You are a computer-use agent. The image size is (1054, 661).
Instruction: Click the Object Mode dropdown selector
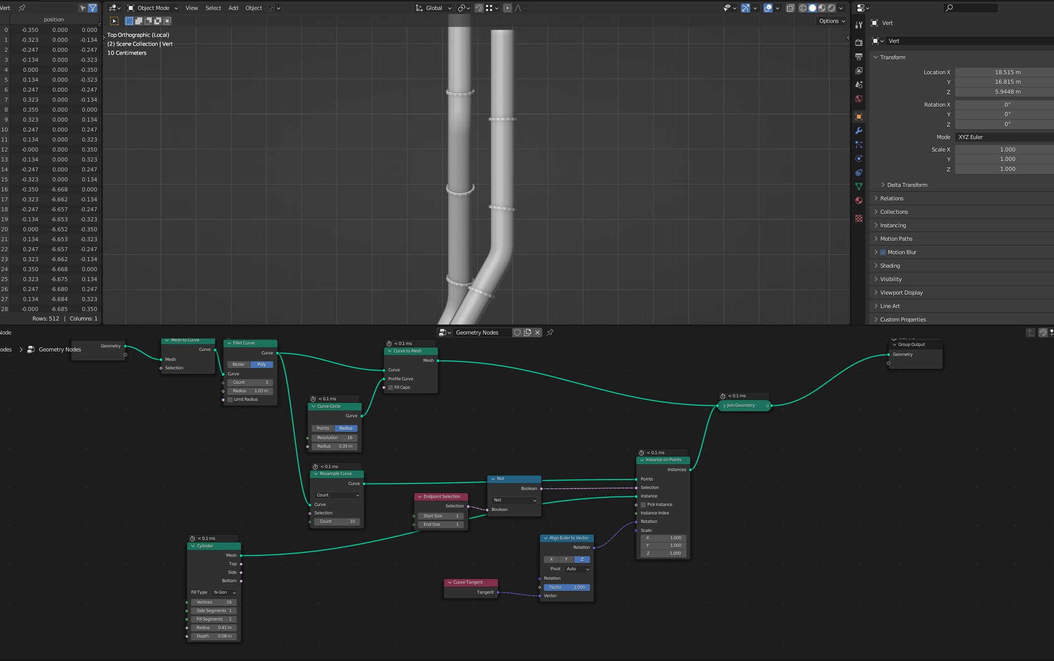click(150, 7)
